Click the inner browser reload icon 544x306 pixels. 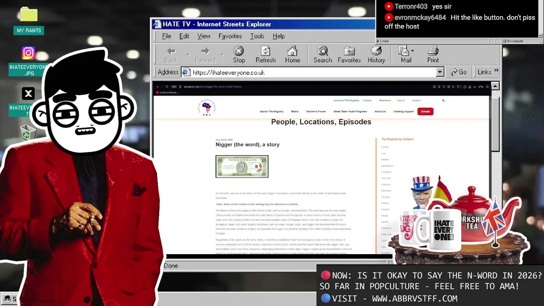tap(167, 87)
